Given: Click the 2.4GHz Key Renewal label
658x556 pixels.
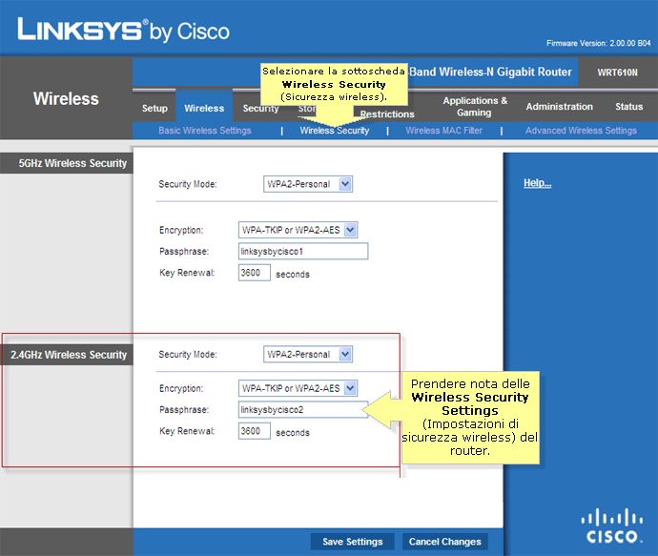Looking at the screenshot, I should point(187,431).
